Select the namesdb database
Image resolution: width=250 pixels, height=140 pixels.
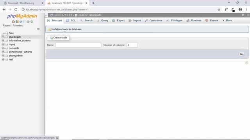(14, 48)
